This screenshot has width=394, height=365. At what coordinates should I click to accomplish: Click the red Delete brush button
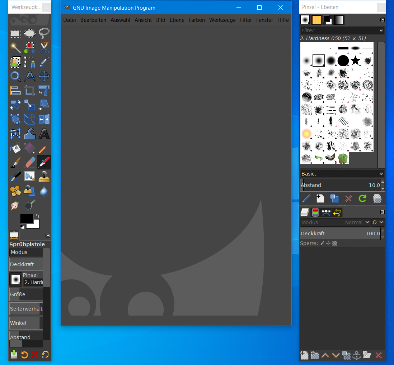(x=348, y=198)
